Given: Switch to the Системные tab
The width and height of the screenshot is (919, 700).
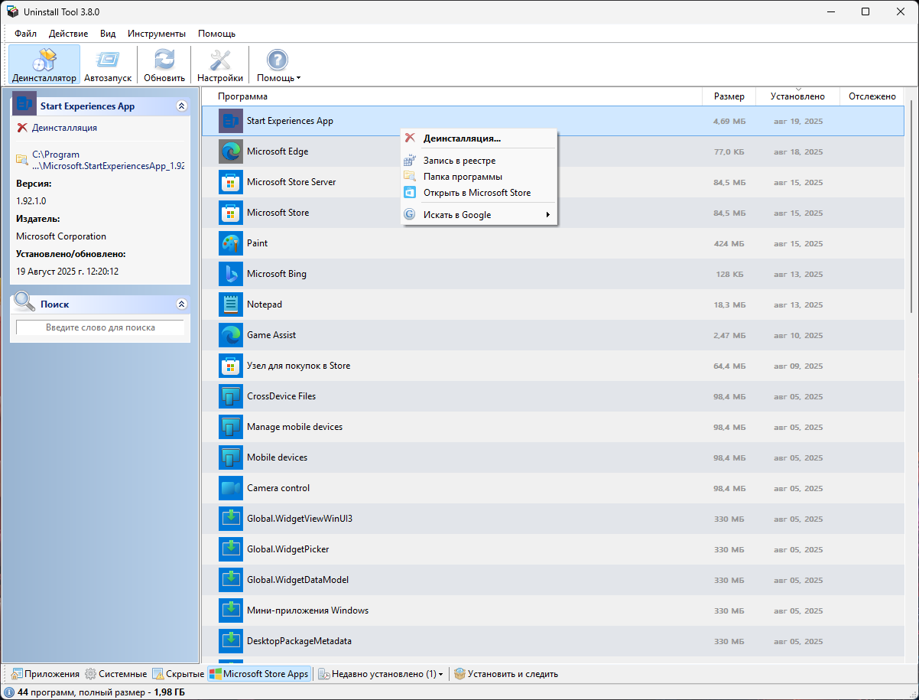Looking at the screenshot, I should (115, 674).
